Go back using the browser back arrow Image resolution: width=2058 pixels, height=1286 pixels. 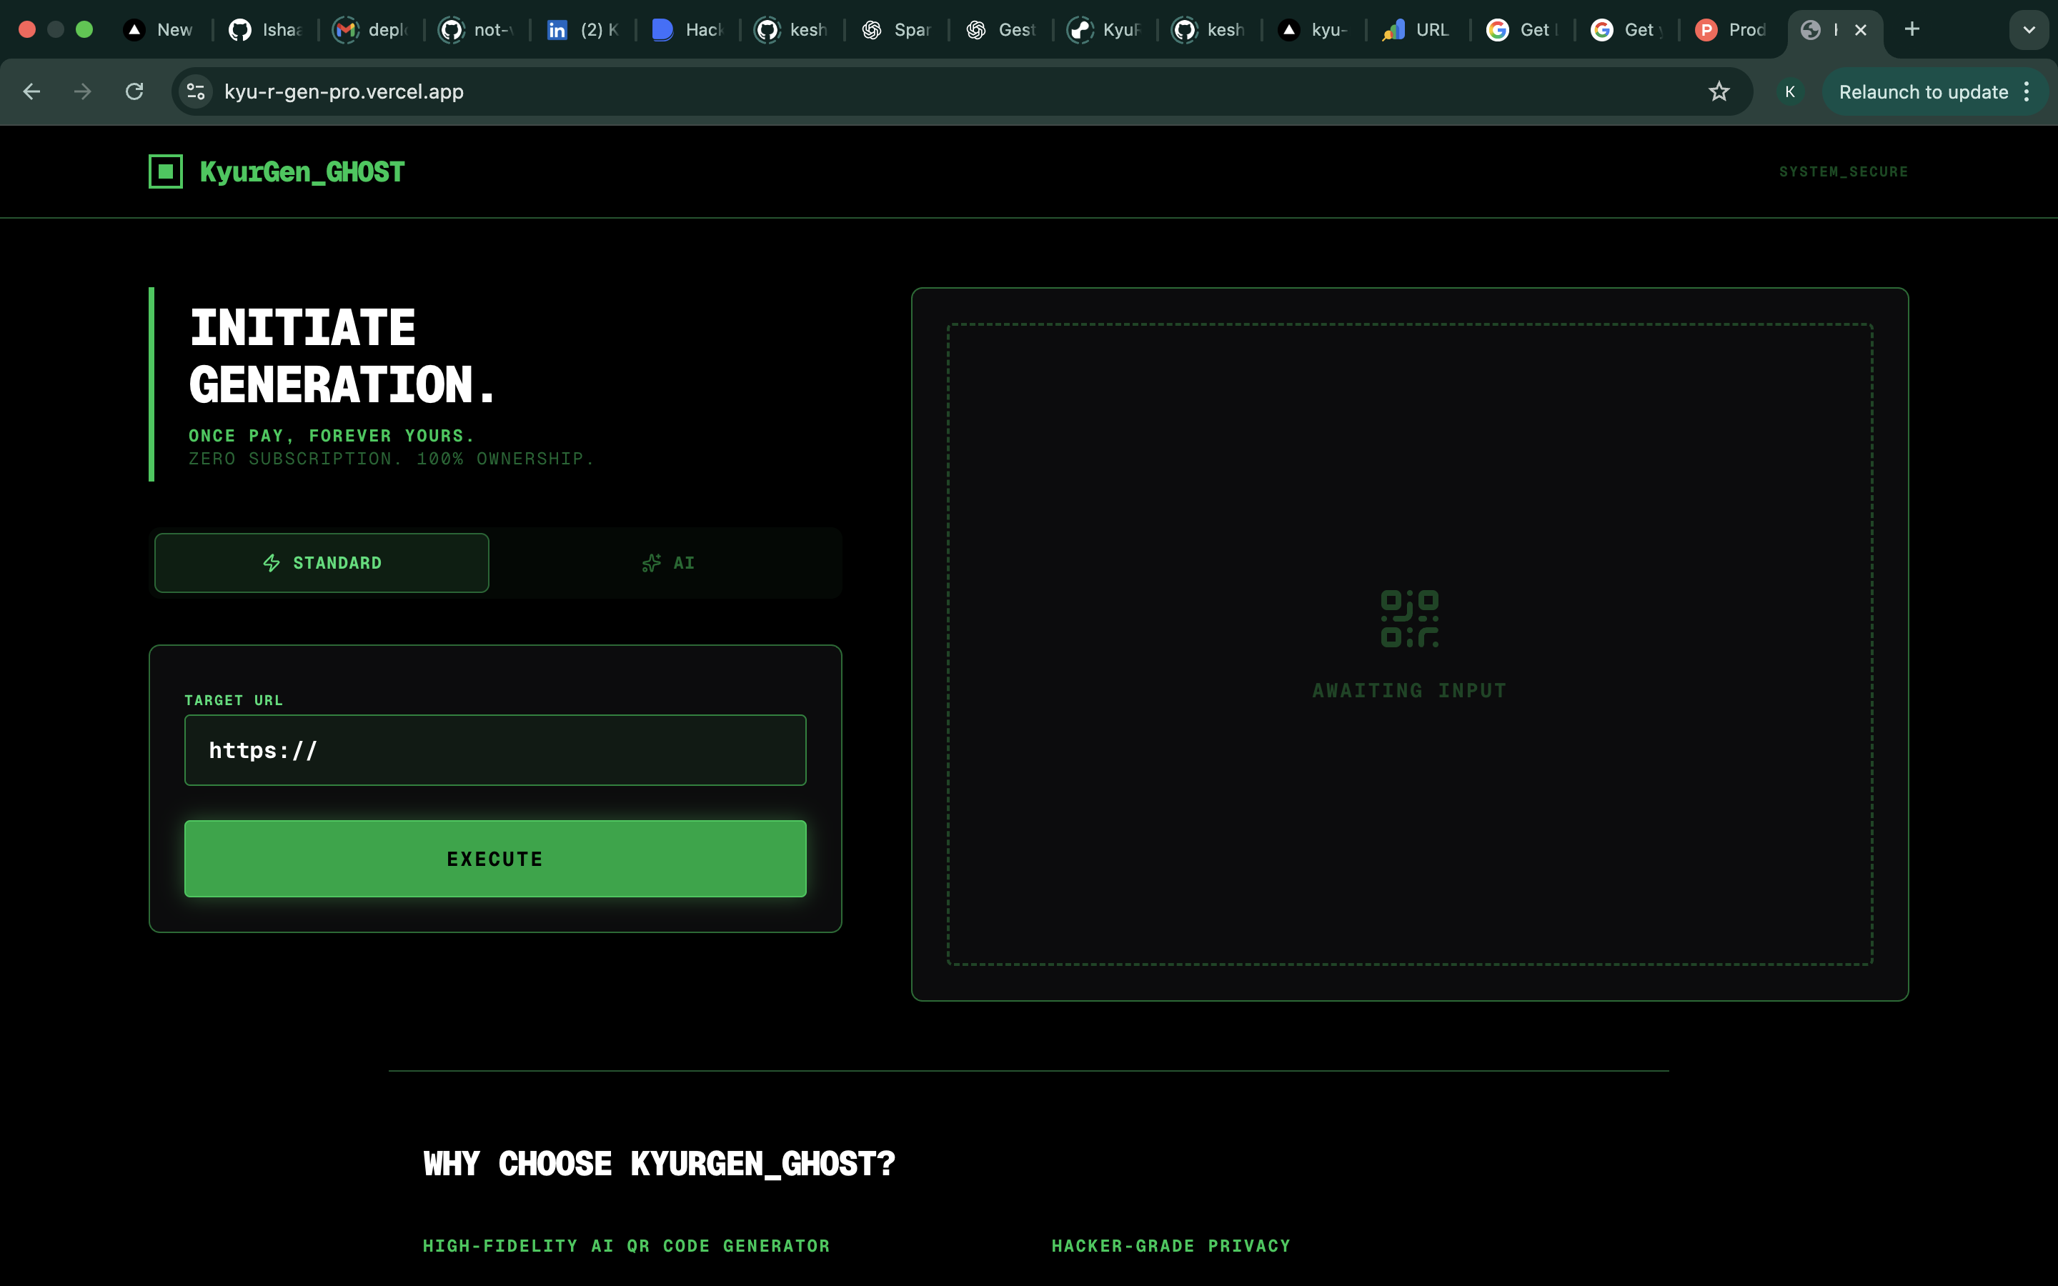[x=31, y=92]
